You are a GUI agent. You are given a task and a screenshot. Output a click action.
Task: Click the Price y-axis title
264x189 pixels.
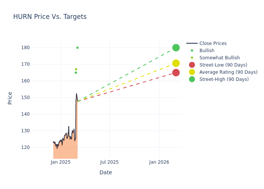point(10,98)
